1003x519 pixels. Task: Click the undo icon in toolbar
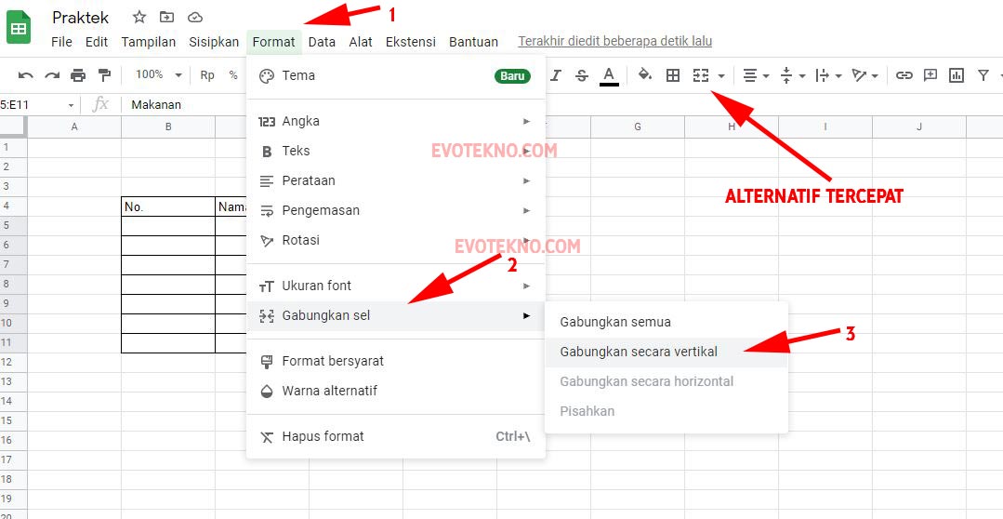tap(26, 75)
